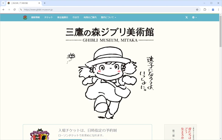Open 行き方 menu item
Screen dimensions: 222x140
[76, 17]
